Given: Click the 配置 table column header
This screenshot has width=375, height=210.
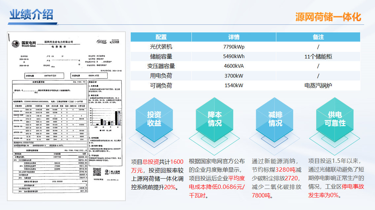Looking at the screenshot, I should click(161, 37).
